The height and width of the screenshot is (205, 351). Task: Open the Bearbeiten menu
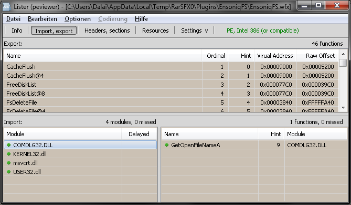tap(42, 19)
